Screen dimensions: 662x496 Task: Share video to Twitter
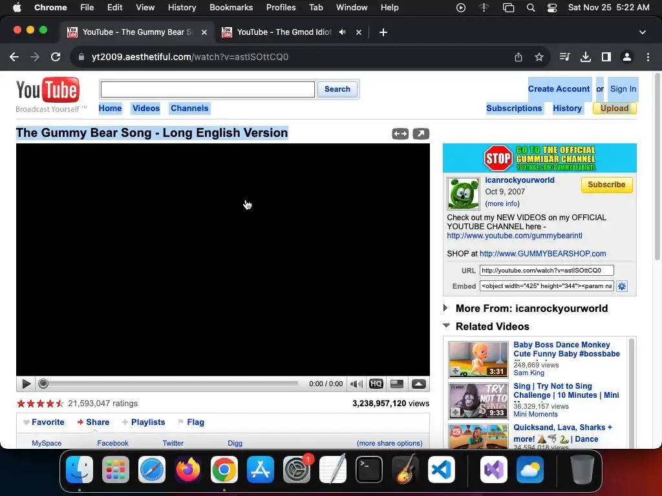(173, 443)
